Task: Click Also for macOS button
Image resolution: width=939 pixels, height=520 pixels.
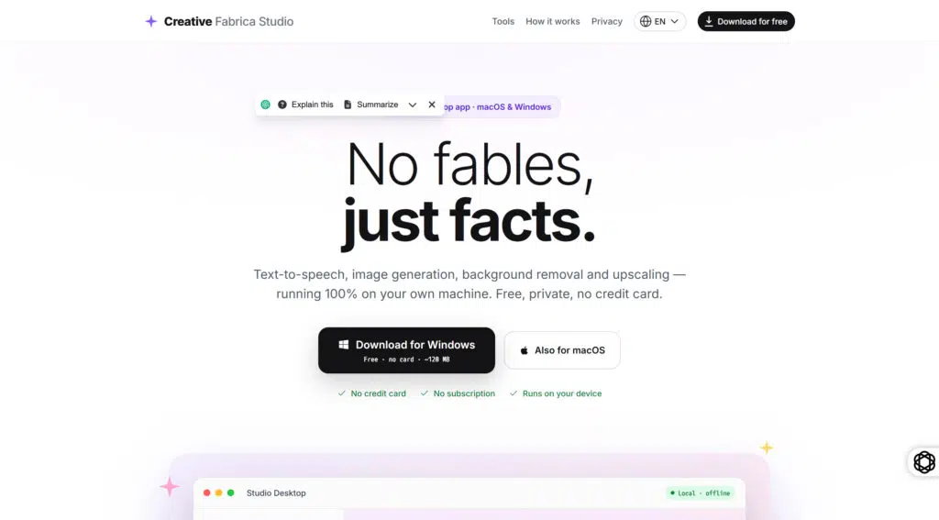Action: [x=562, y=350]
